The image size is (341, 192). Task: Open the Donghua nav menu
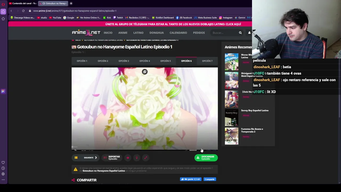pos(157,33)
